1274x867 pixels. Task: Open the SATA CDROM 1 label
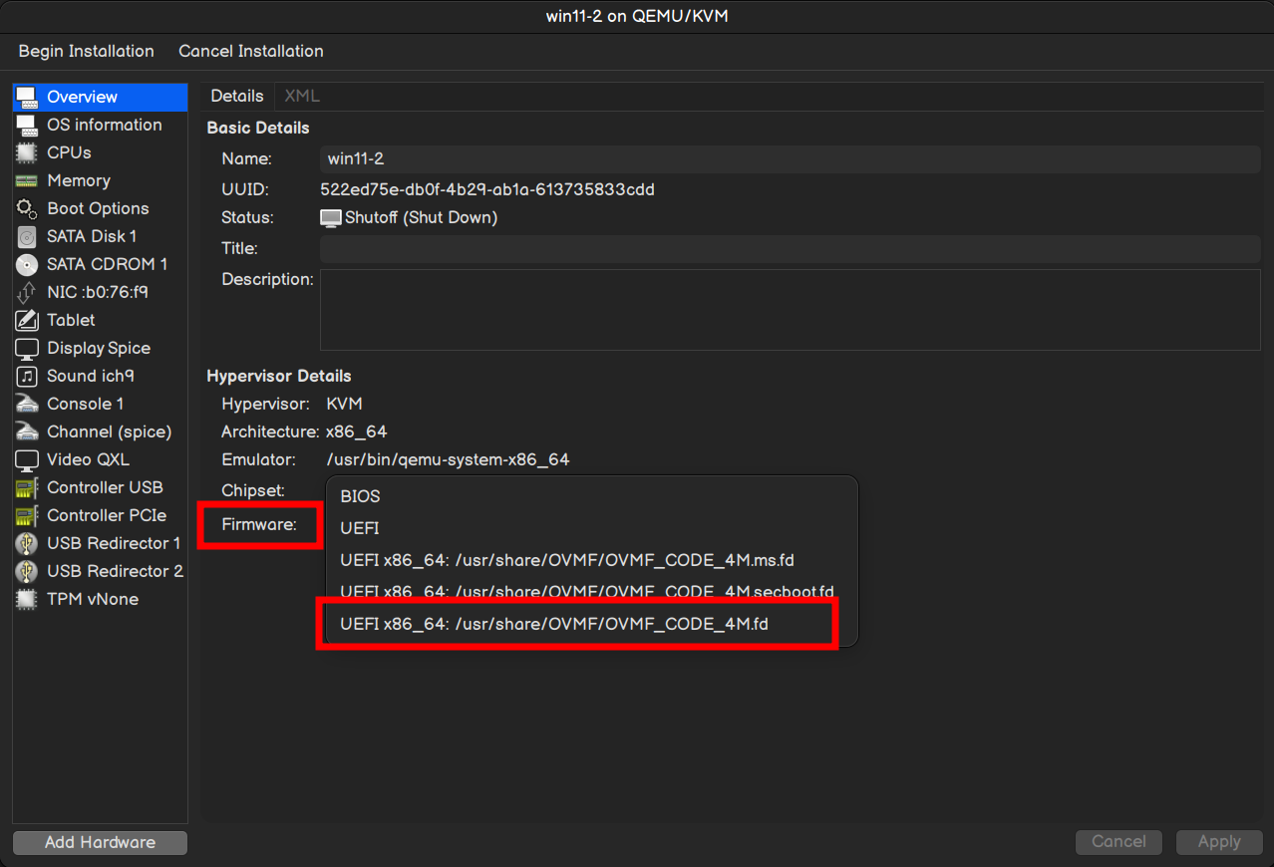click(108, 264)
